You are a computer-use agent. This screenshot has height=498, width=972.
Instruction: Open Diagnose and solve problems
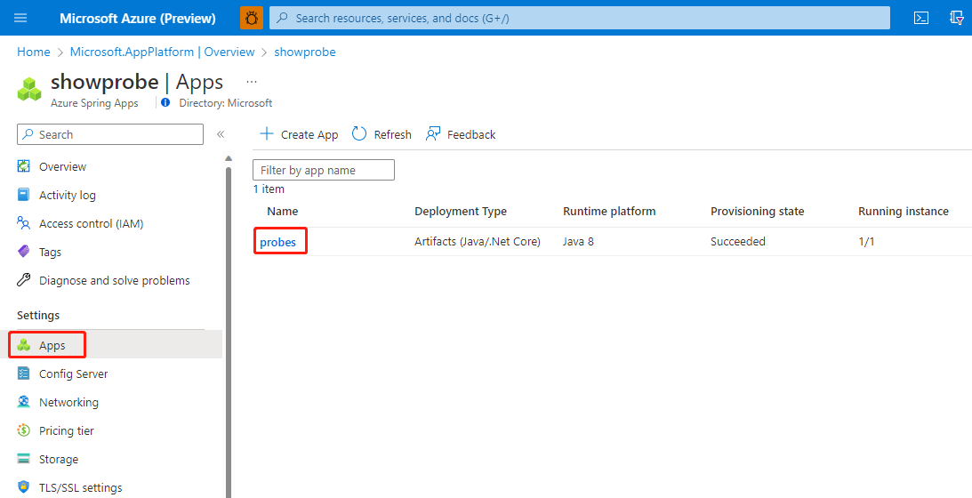tap(116, 280)
